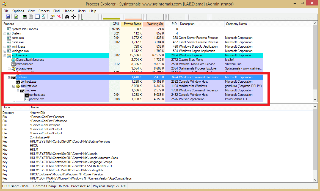
Task: Select the csrss.exe row with PID 388
Action: pyautogui.click(x=133, y=38)
